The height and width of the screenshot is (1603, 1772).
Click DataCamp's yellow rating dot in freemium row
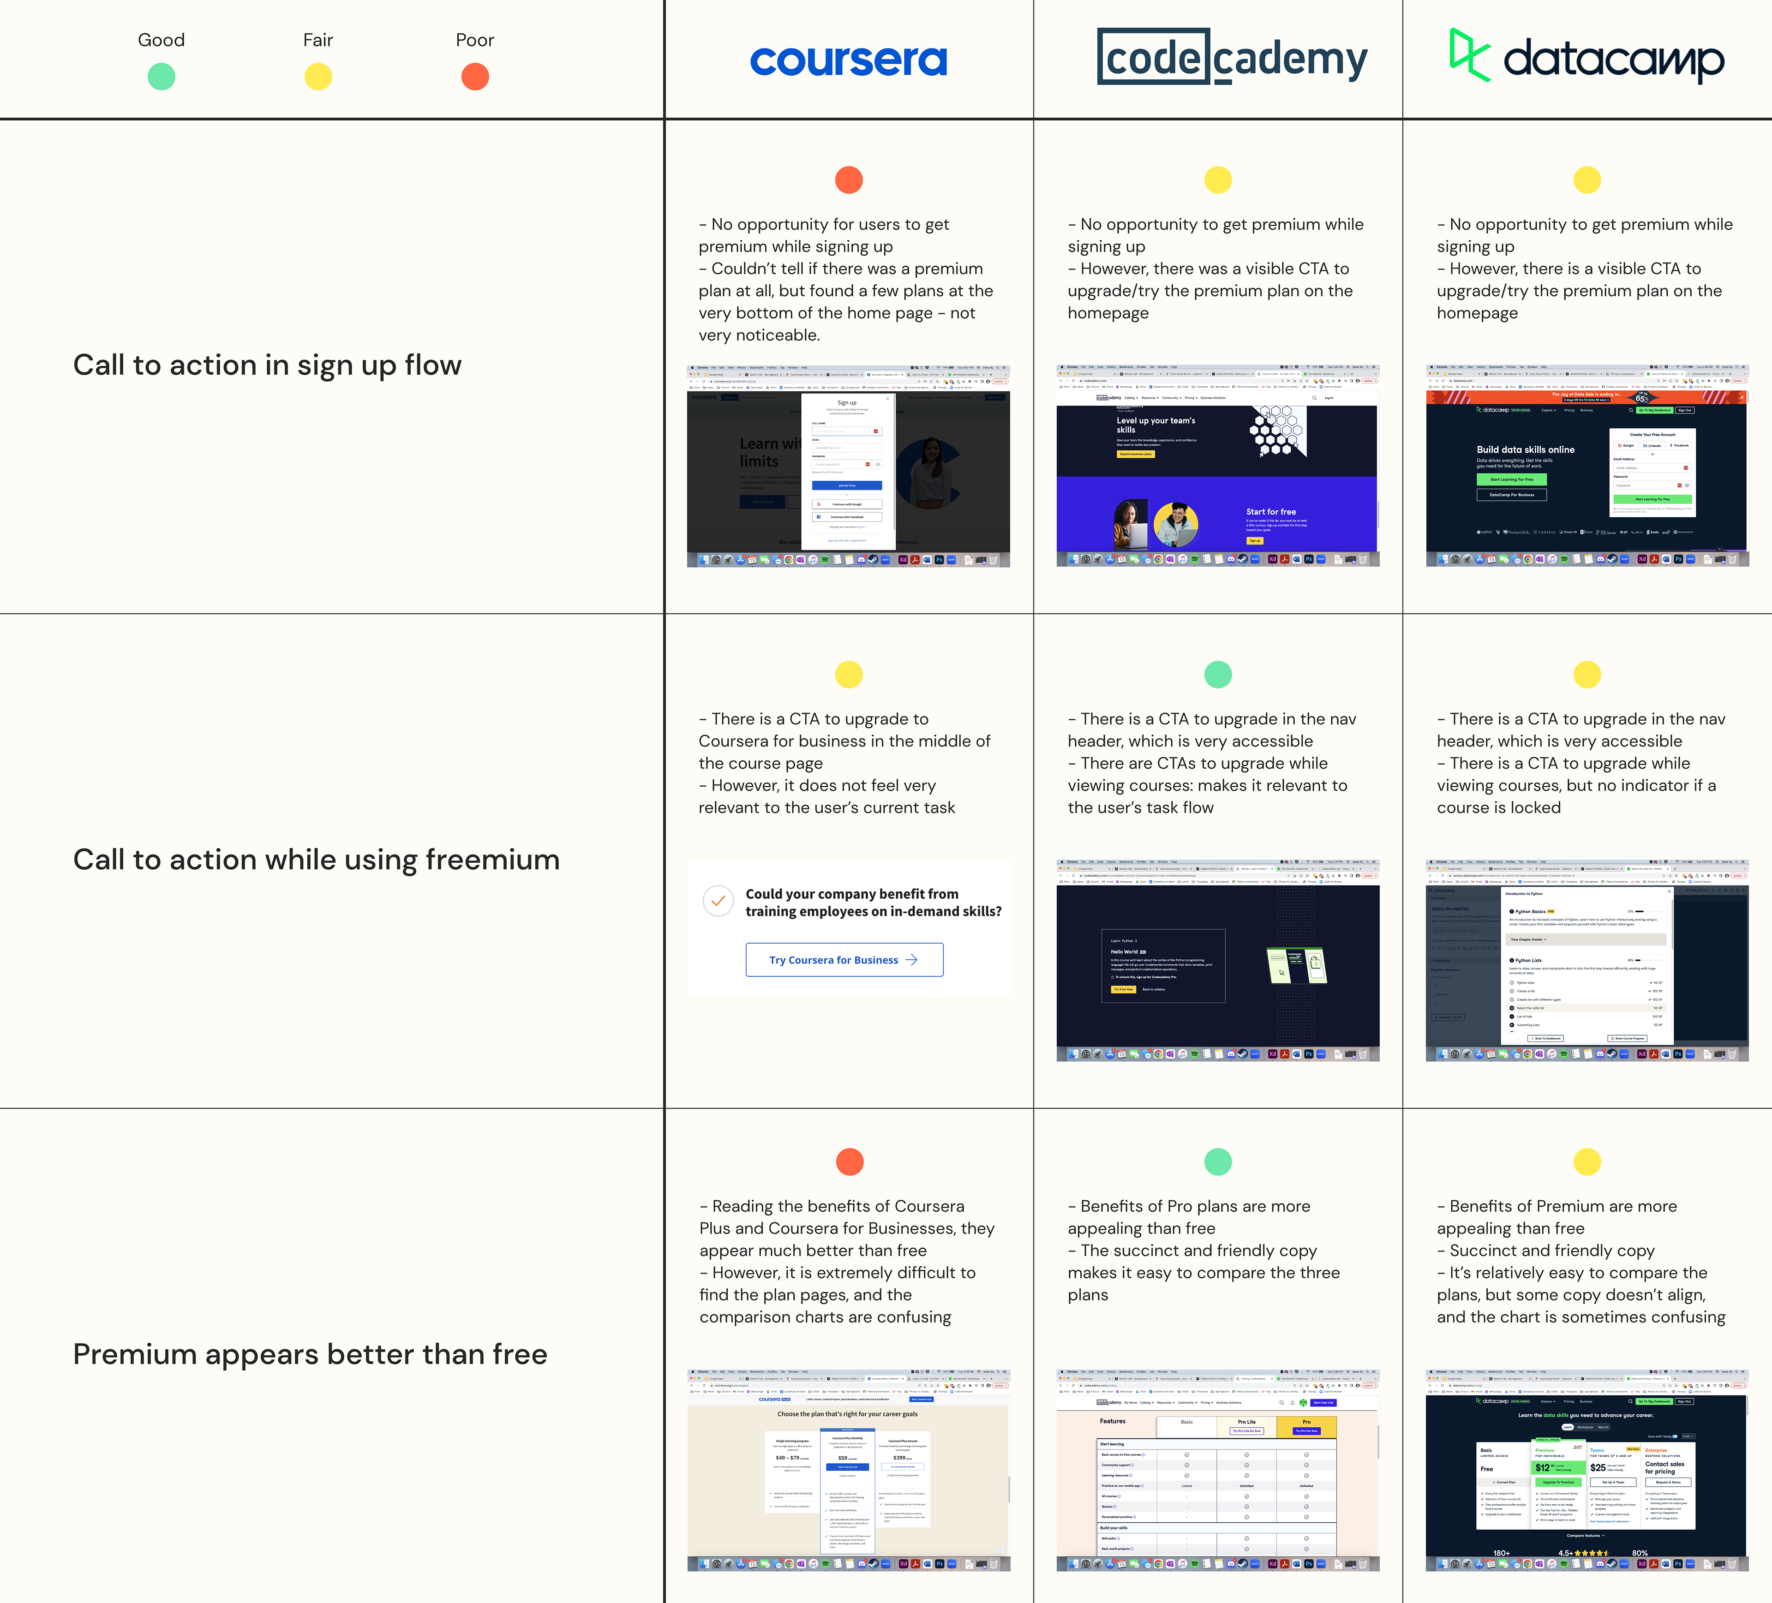[x=1586, y=674]
